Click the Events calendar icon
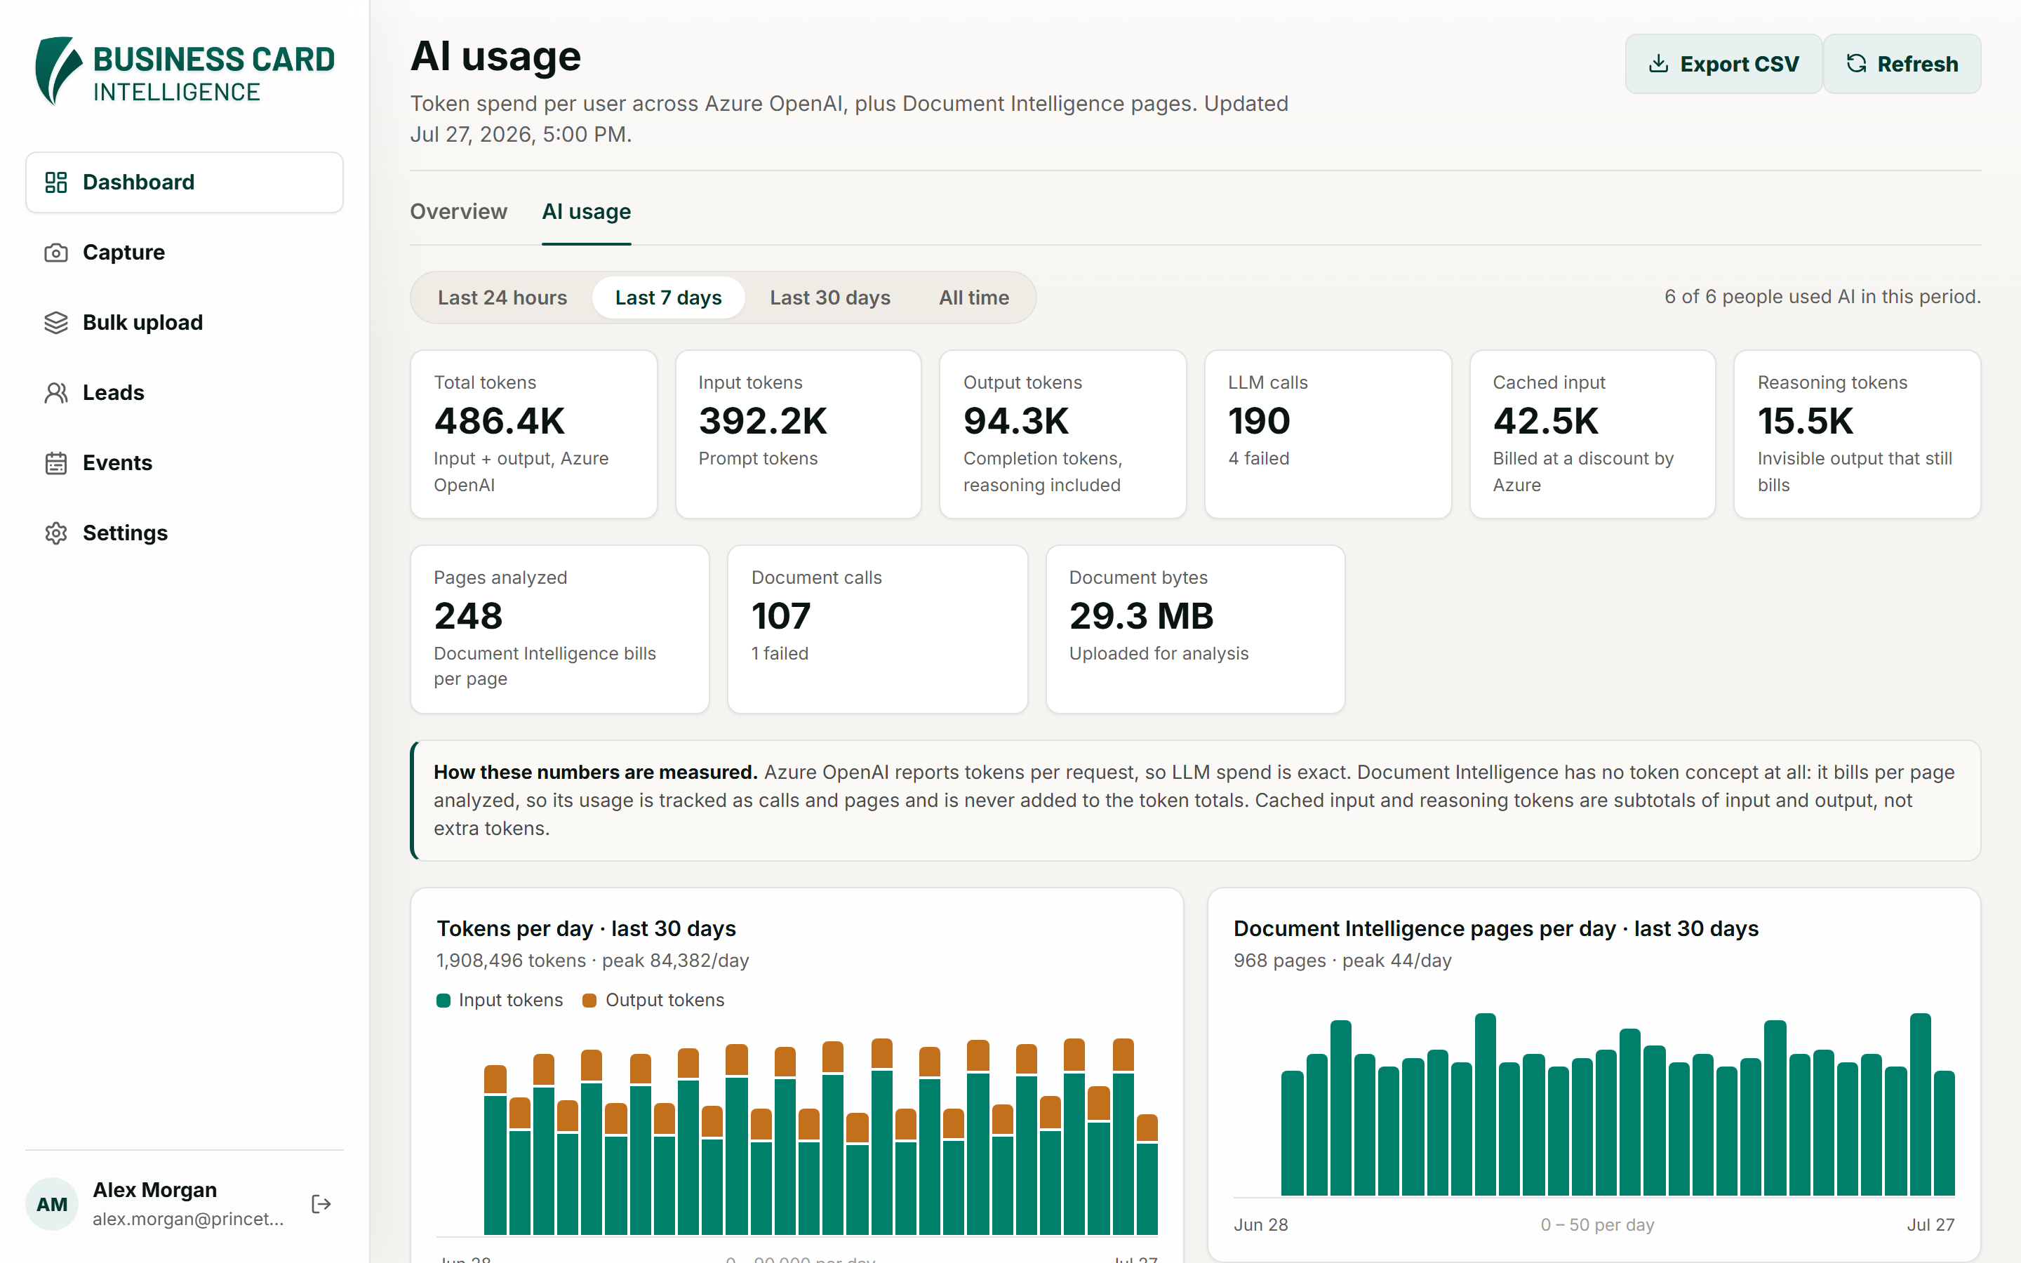The image size is (2021, 1263). [x=56, y=463]
